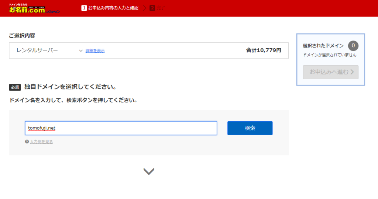This screenshot has height=199, width=378.
Task: Open the 詳細を表示 link
Action: coord(95,51)
